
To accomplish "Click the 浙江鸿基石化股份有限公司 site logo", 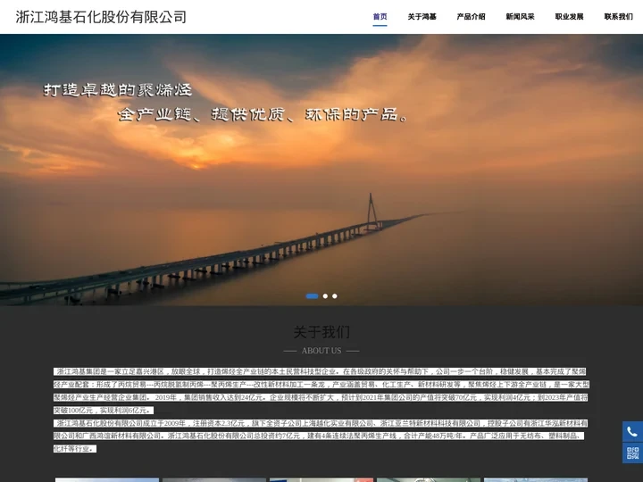I will pyautogui.click(x=101, y=17).
